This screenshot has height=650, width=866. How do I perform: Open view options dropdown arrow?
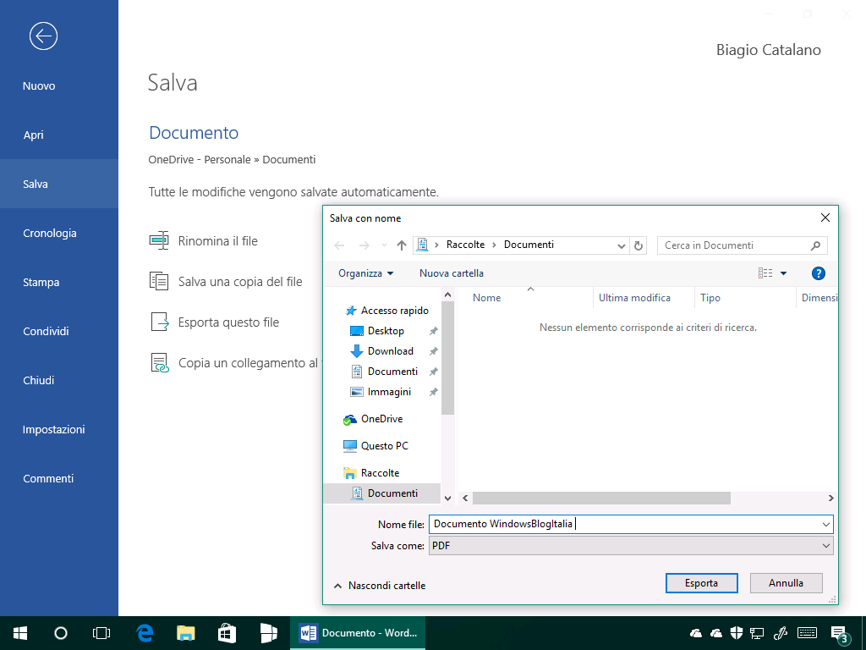coord(783,273)
